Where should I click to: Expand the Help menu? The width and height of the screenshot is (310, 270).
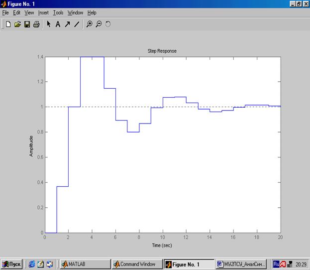click(x=92, y=12)
